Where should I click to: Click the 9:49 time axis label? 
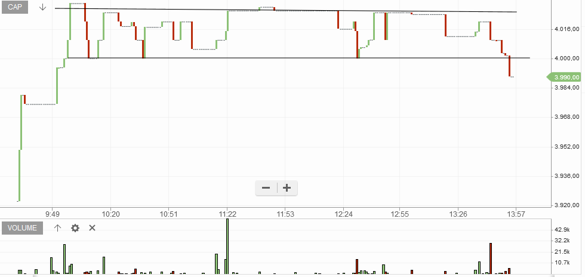click(53, 214)
